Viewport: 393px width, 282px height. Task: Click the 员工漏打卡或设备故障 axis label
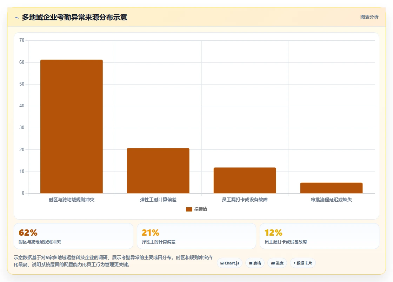[245, 200]
